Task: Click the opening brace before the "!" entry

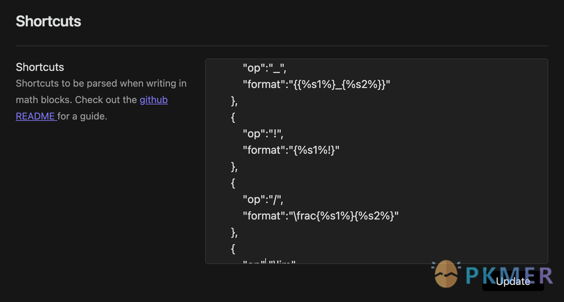Action: [233, 117]
